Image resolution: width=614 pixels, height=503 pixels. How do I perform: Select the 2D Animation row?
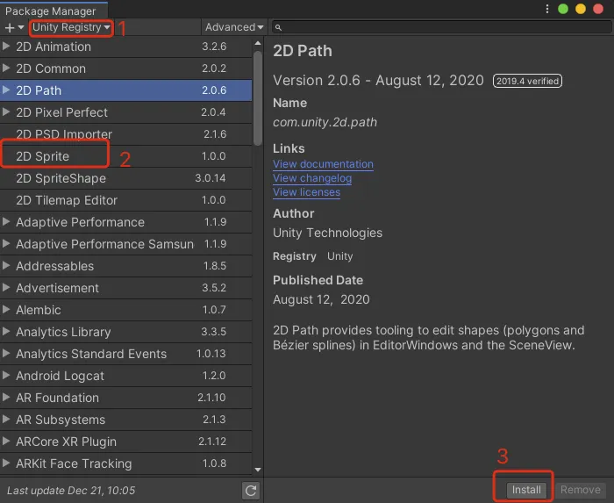[125, 47]
